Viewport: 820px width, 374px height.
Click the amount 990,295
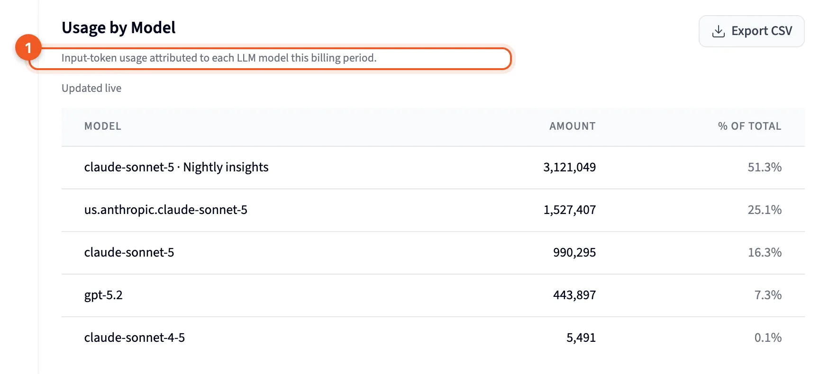click(x=574, y=252)
